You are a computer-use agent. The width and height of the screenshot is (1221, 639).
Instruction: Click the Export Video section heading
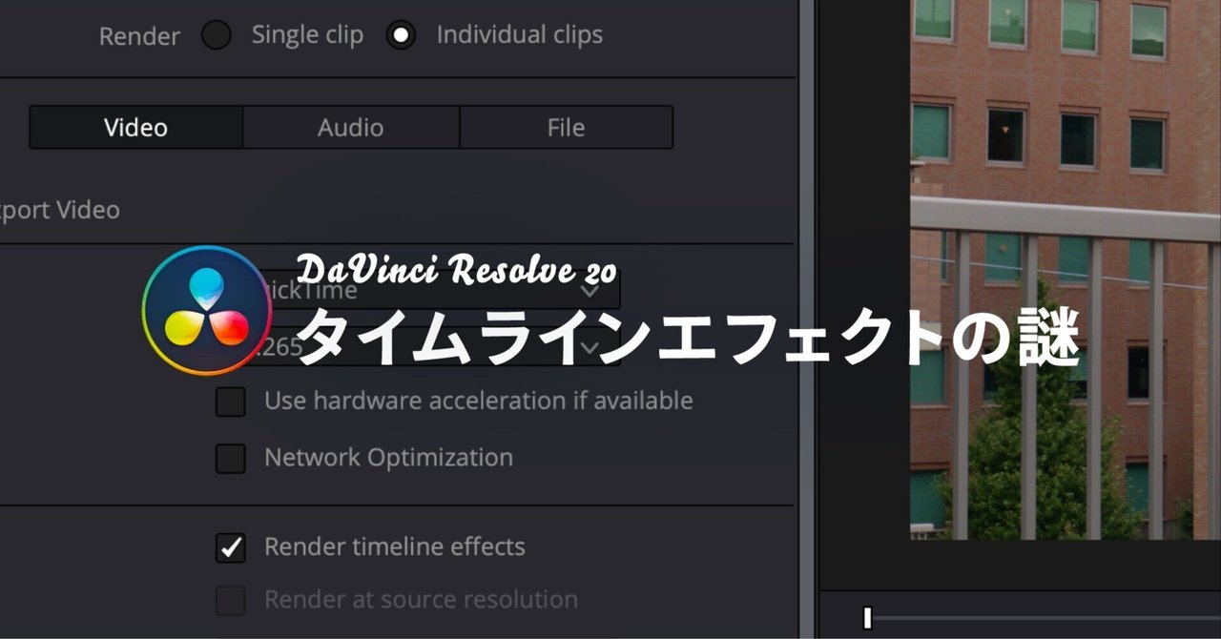59,209
